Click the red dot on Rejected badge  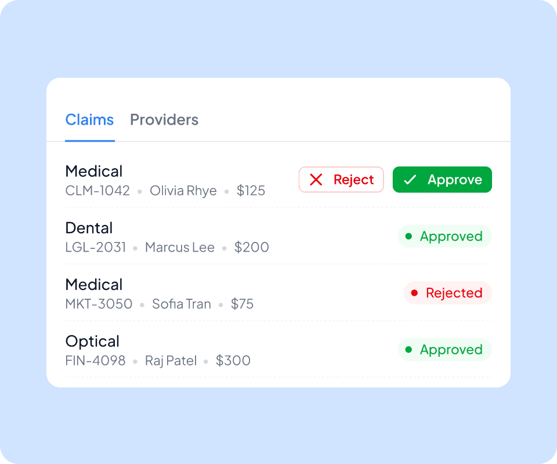(414, 293)
